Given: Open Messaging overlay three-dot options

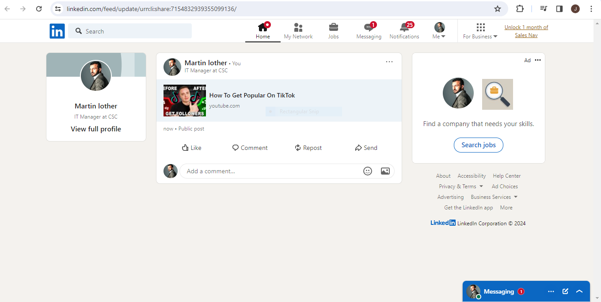Looking at the screenshot, I should [551, 291].
